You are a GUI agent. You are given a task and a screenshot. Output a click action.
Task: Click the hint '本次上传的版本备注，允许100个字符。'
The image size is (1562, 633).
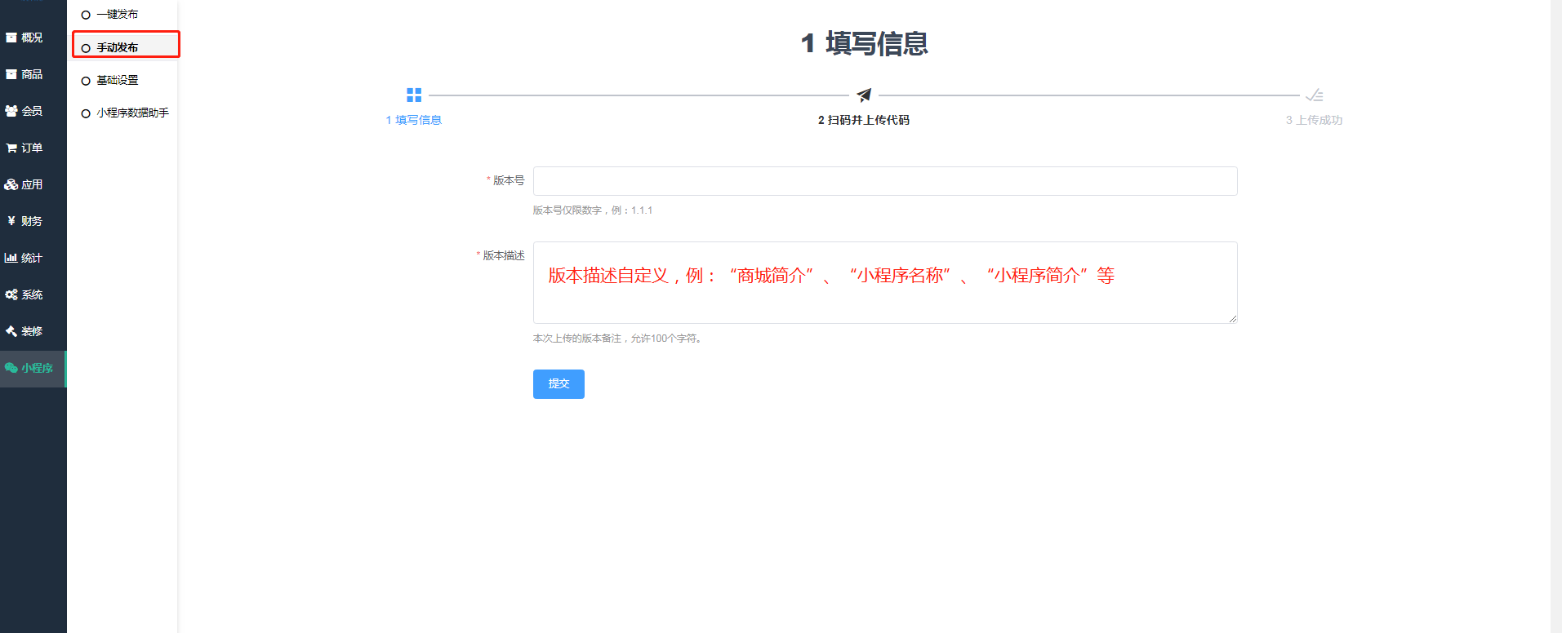click(x=618, y=339)
